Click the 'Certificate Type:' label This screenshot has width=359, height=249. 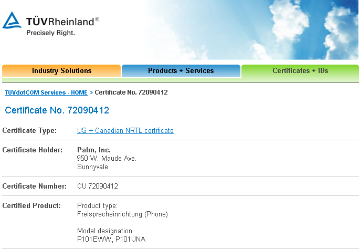coord(29,131)
